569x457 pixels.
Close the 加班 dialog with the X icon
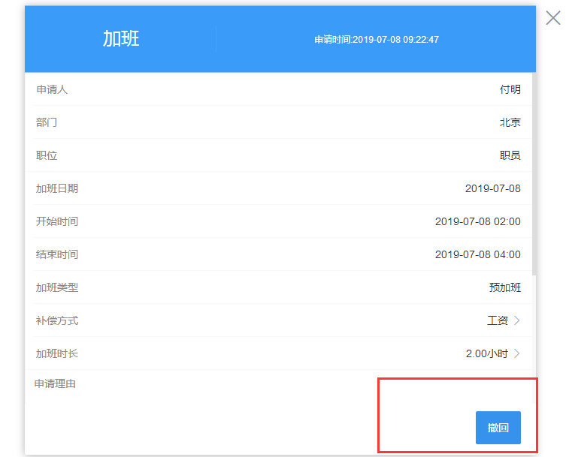[x=553, y=18]
